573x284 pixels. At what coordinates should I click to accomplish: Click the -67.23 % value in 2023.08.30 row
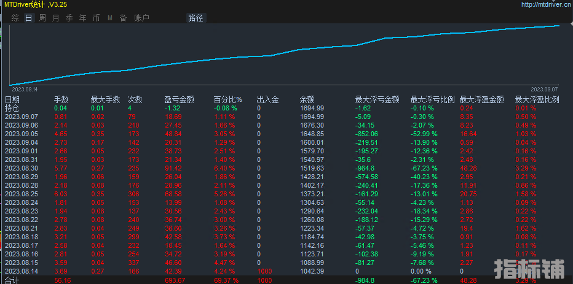(x=424, y=168)
